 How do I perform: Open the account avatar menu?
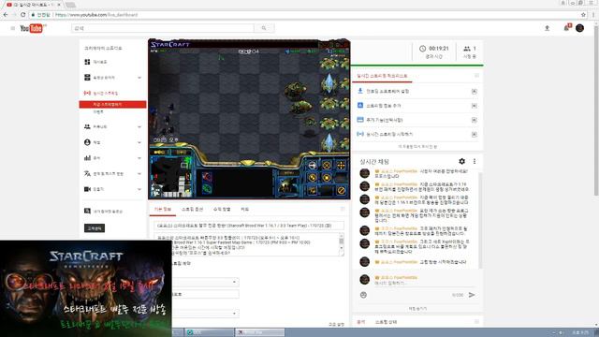pyautogui.click(x=579, y=28)
